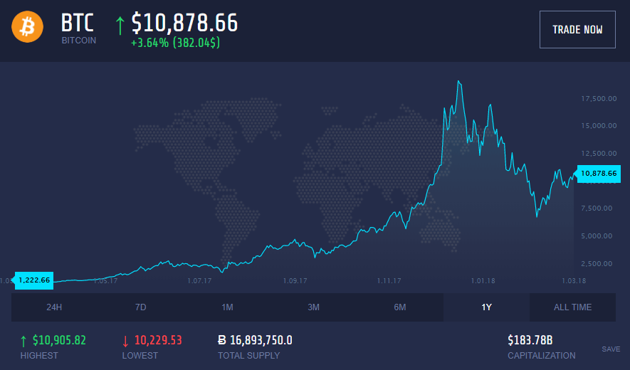Click the 2,500.00 y-axis label
The image size is (630, 370).
[597, 263]
